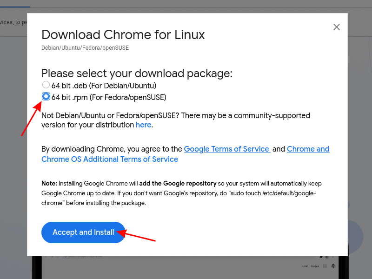The image size is (372, 279).
Task: Close the Download Chrome for Linux dialog
Action: (337, 27)
